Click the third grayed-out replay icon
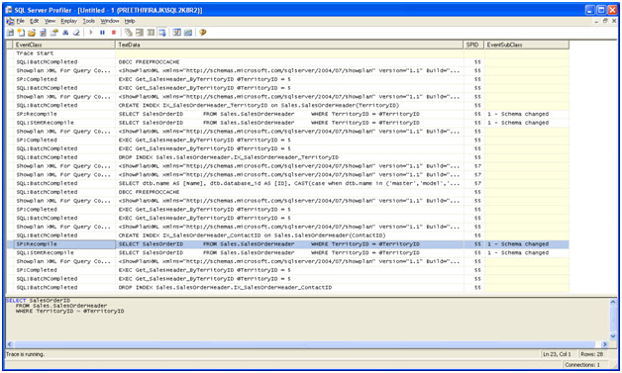This screenshot has width=622, height=373. point(151,33)
